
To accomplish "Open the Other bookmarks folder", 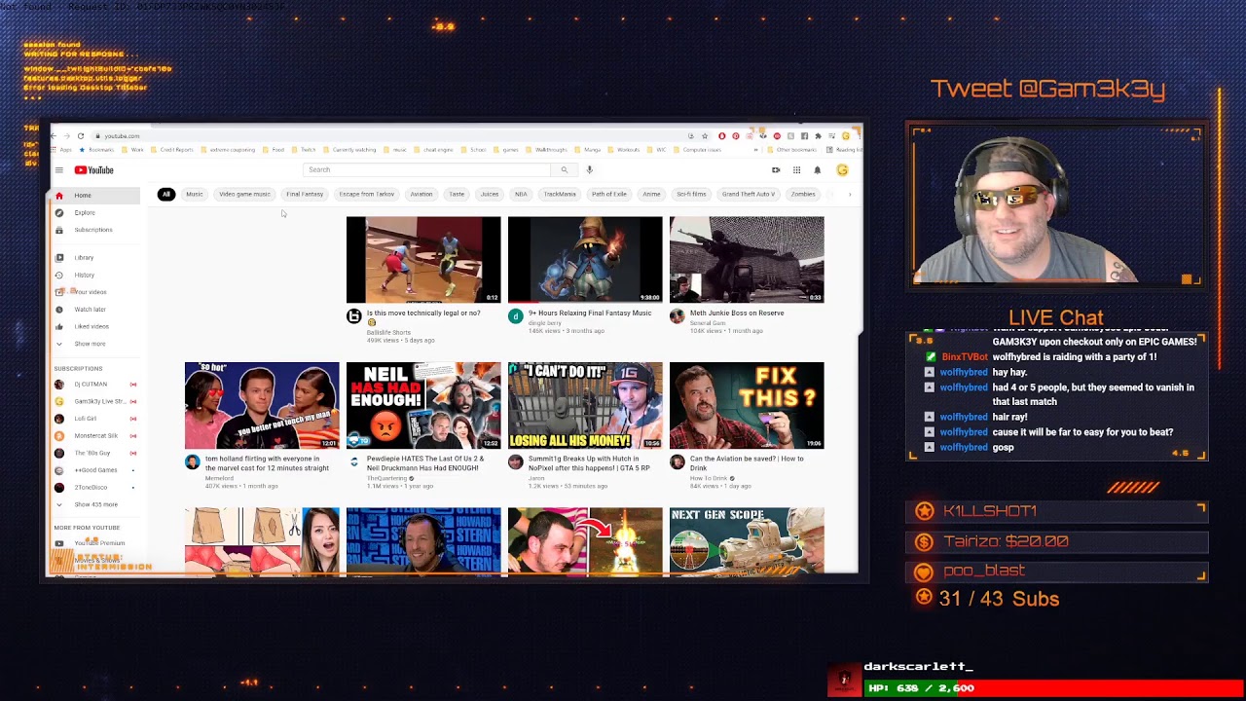I will point(794,150).
